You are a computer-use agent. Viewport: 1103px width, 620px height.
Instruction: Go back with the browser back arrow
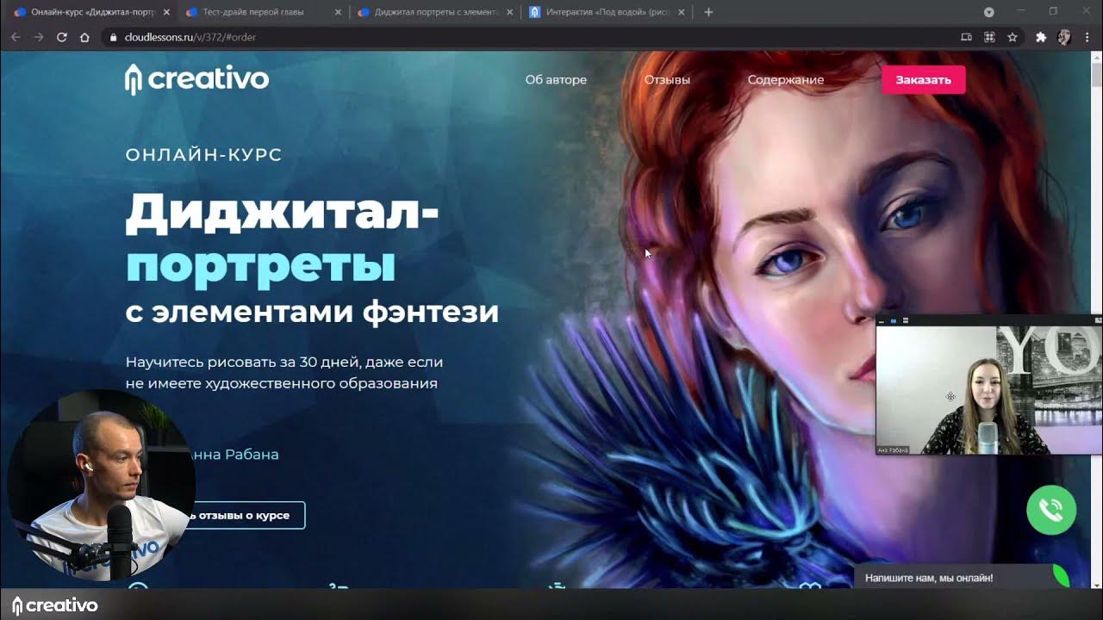[x=16, y=37]
